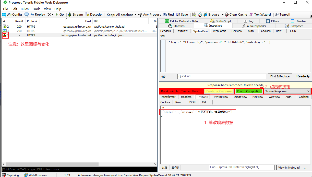Screen dimensions: 312x177
Task: Click the 'Response body is encoded' decode bar
Action: pyautogui.click(x=235, y=85)
